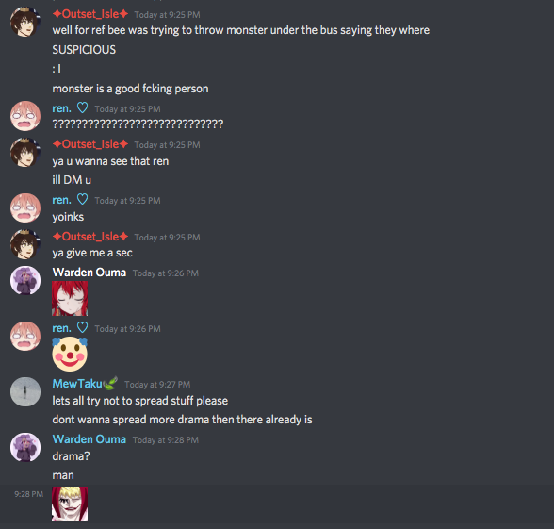Click the 'ill DM u' message
This screenshot has height=529, width=554.
pyautogui.click(x=72, y=180)
